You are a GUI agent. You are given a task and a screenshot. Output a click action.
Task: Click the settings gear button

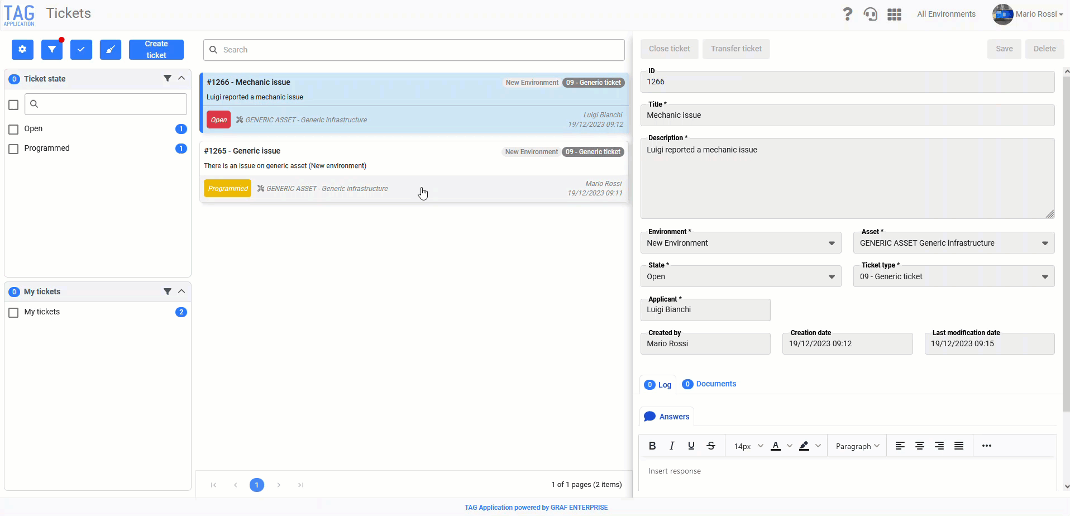coord(22,50)
